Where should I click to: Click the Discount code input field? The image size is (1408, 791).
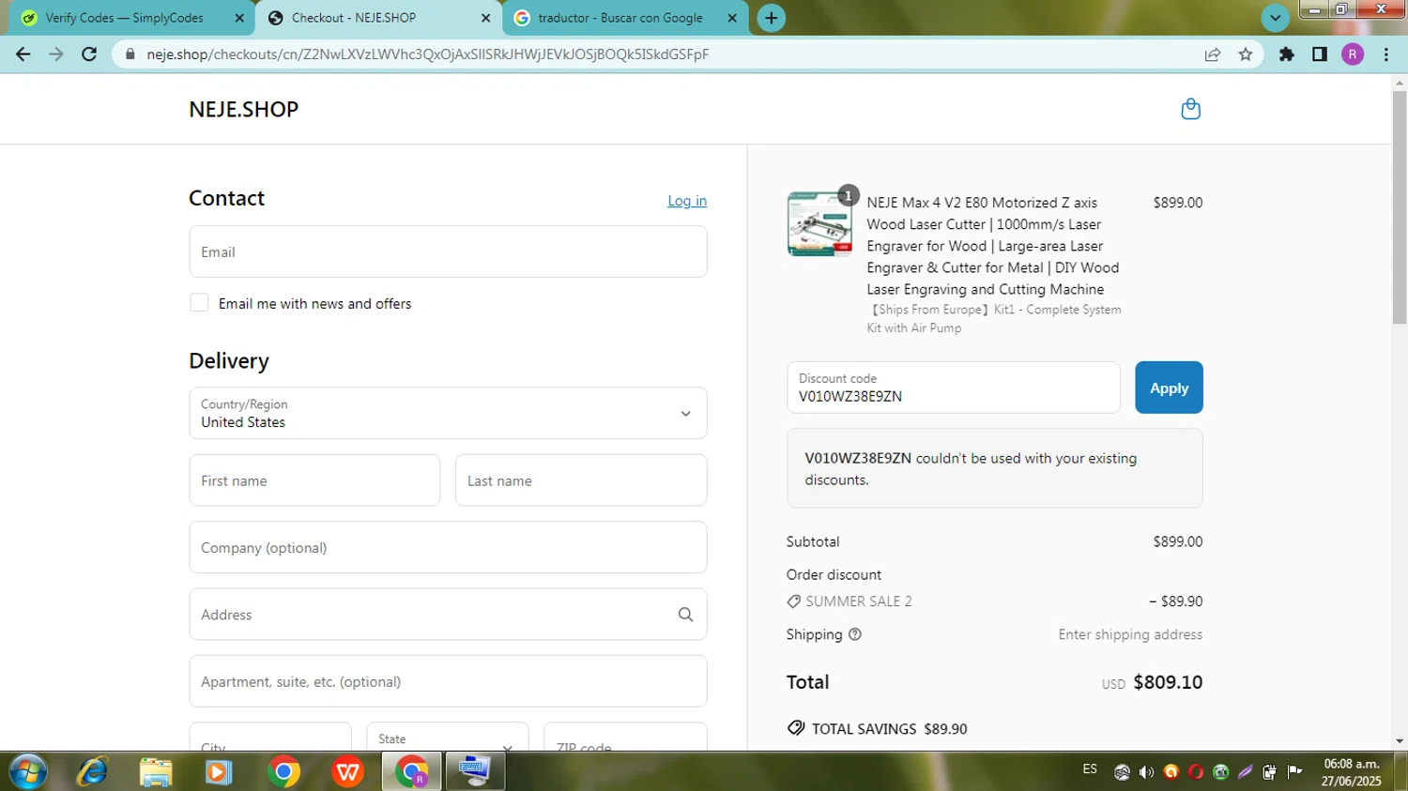click(x=954, y=388)
